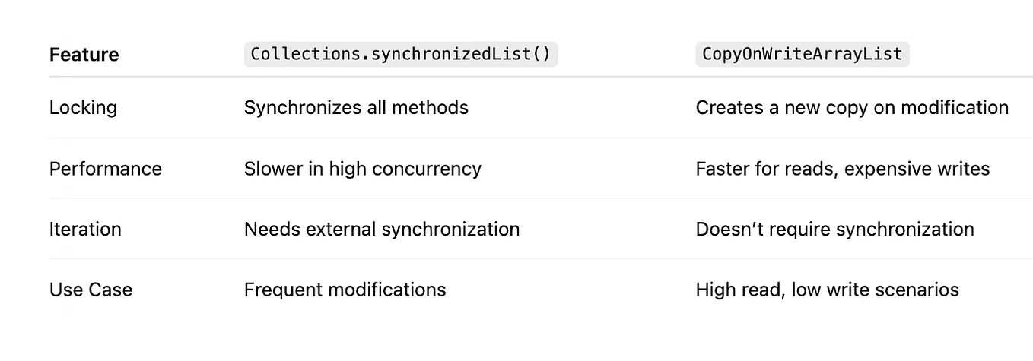Click 'Doesn't require synchronization' cell
The height and width of the screenshot is (361, 1033).
834,230
